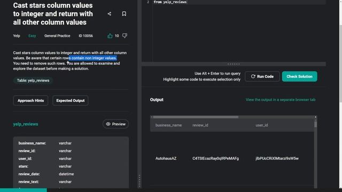Click the share icon beside the title
Image resolution: width=342 pixels, height=192 pixels.
click(x=109, y=14)
